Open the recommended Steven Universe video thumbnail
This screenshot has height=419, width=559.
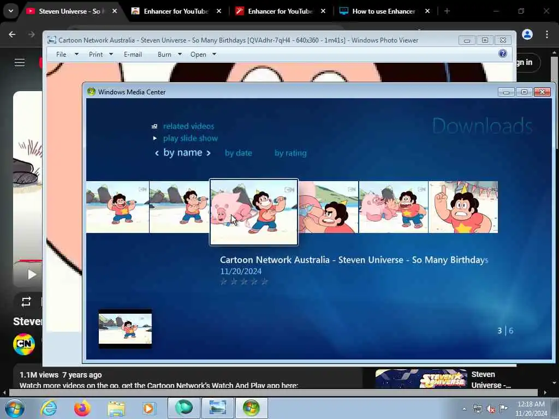[x=421, y=379]
